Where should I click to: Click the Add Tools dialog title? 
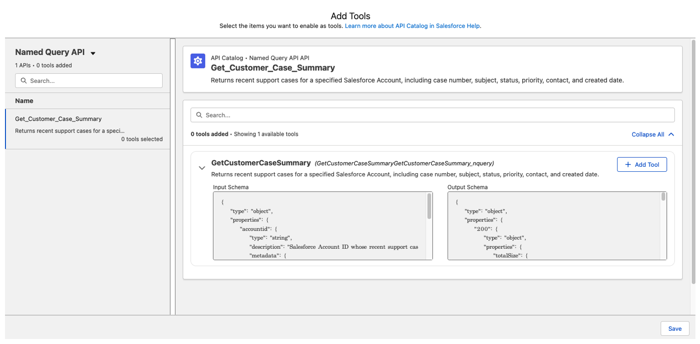tap(350, 16)
